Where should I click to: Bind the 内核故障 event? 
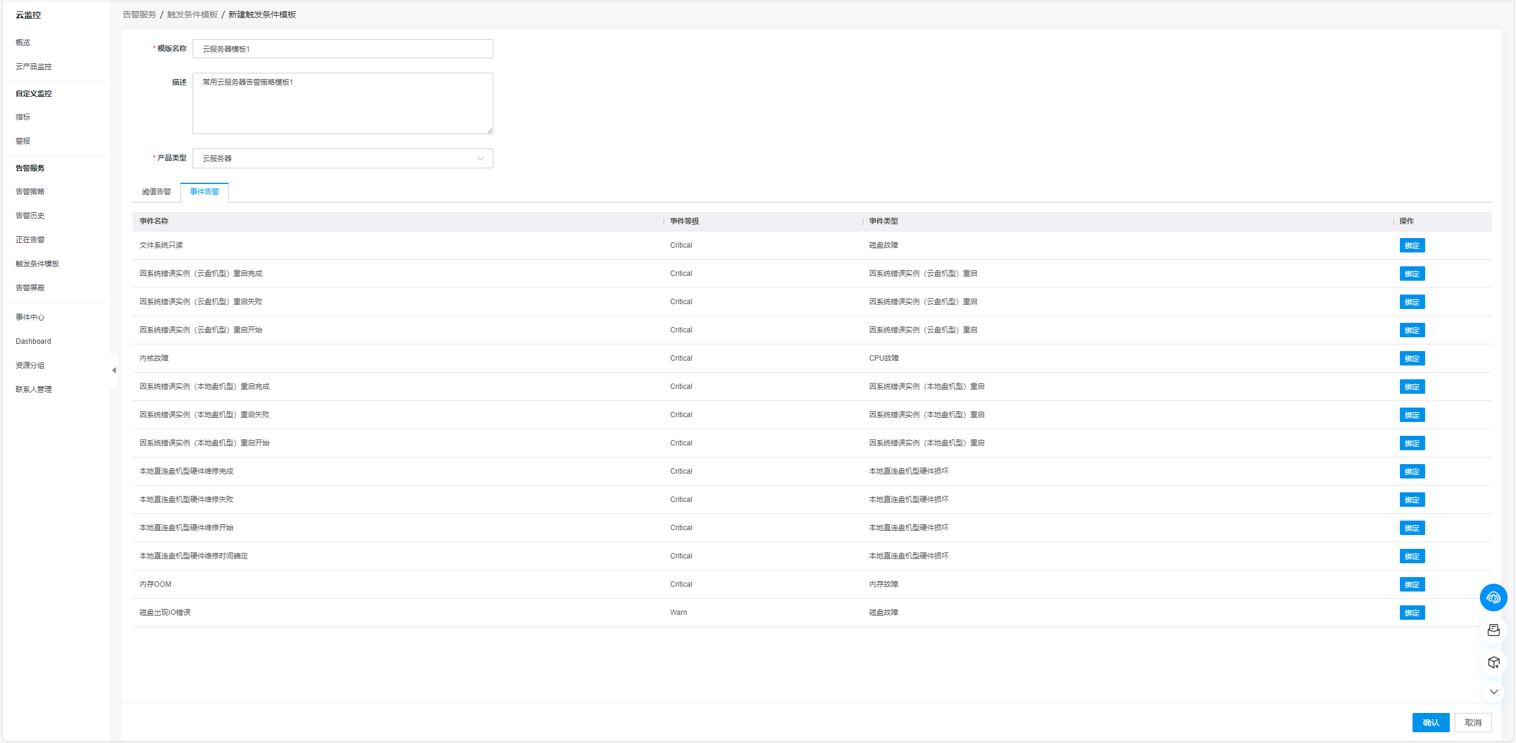pyautogui.click(x=1411, y=358)
